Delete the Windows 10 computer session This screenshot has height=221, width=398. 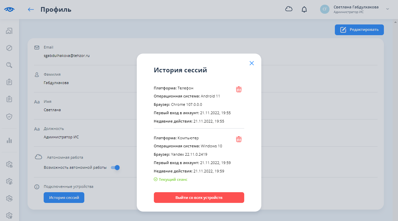(x=238, y=139)
